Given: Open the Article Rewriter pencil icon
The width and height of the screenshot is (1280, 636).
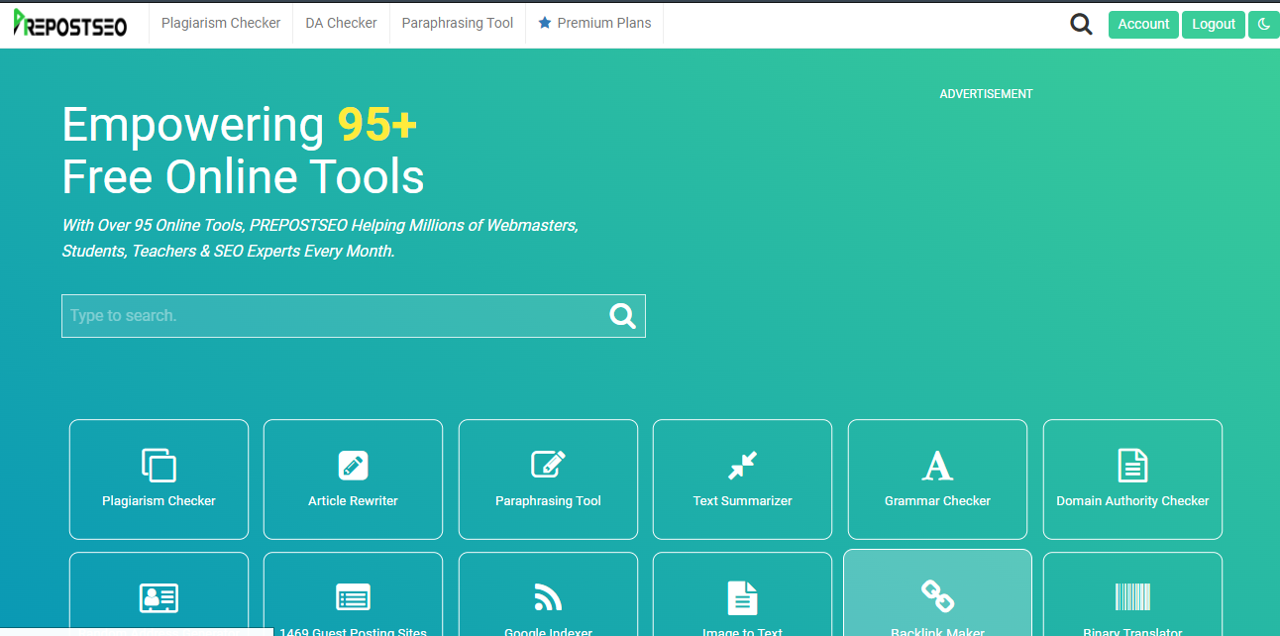Looking at the screenshot, I should coord(353,465).
